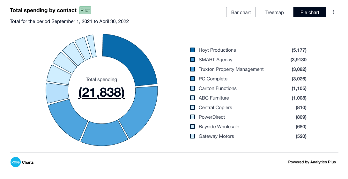This screenshot has width=348, height=179.
Task: Click the (809) value for PowerDirect
Action: pos(301,117)
